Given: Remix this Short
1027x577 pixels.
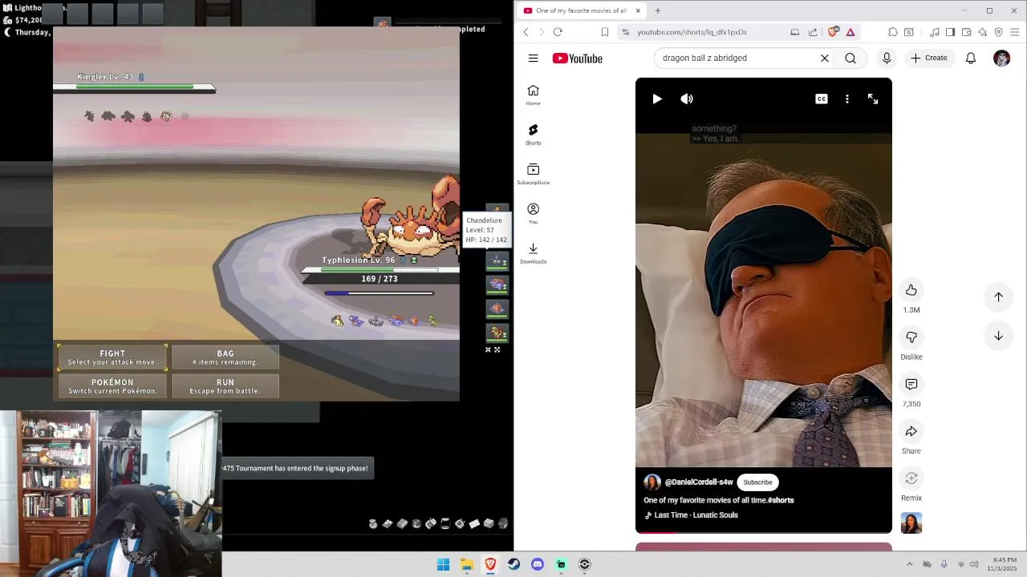Looking at the screenshot, I should 911,478.
